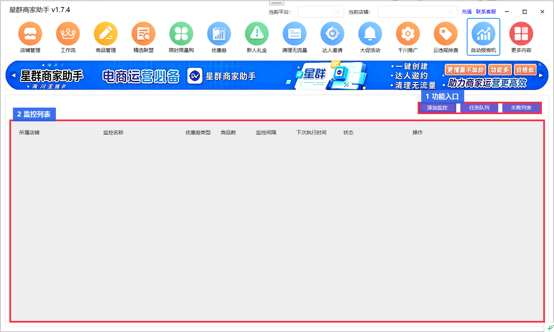Expand the 当前店铺 dropdown
The width and height of the screenshot is (554, 332).
coord(417,12)
